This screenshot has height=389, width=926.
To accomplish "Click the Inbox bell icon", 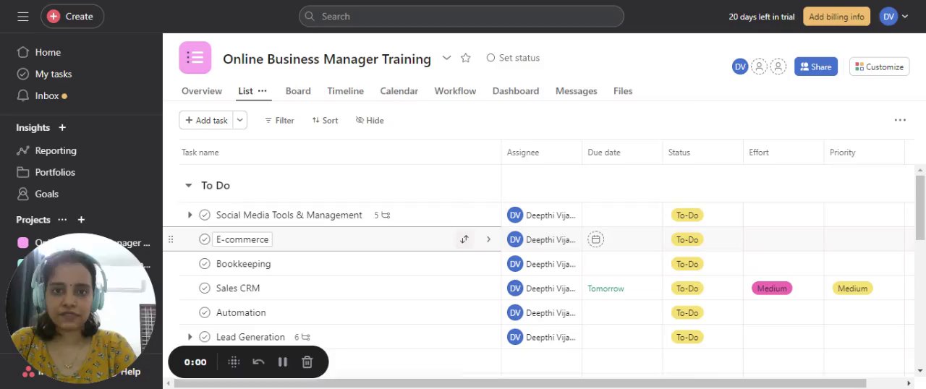I will point(22,95).
